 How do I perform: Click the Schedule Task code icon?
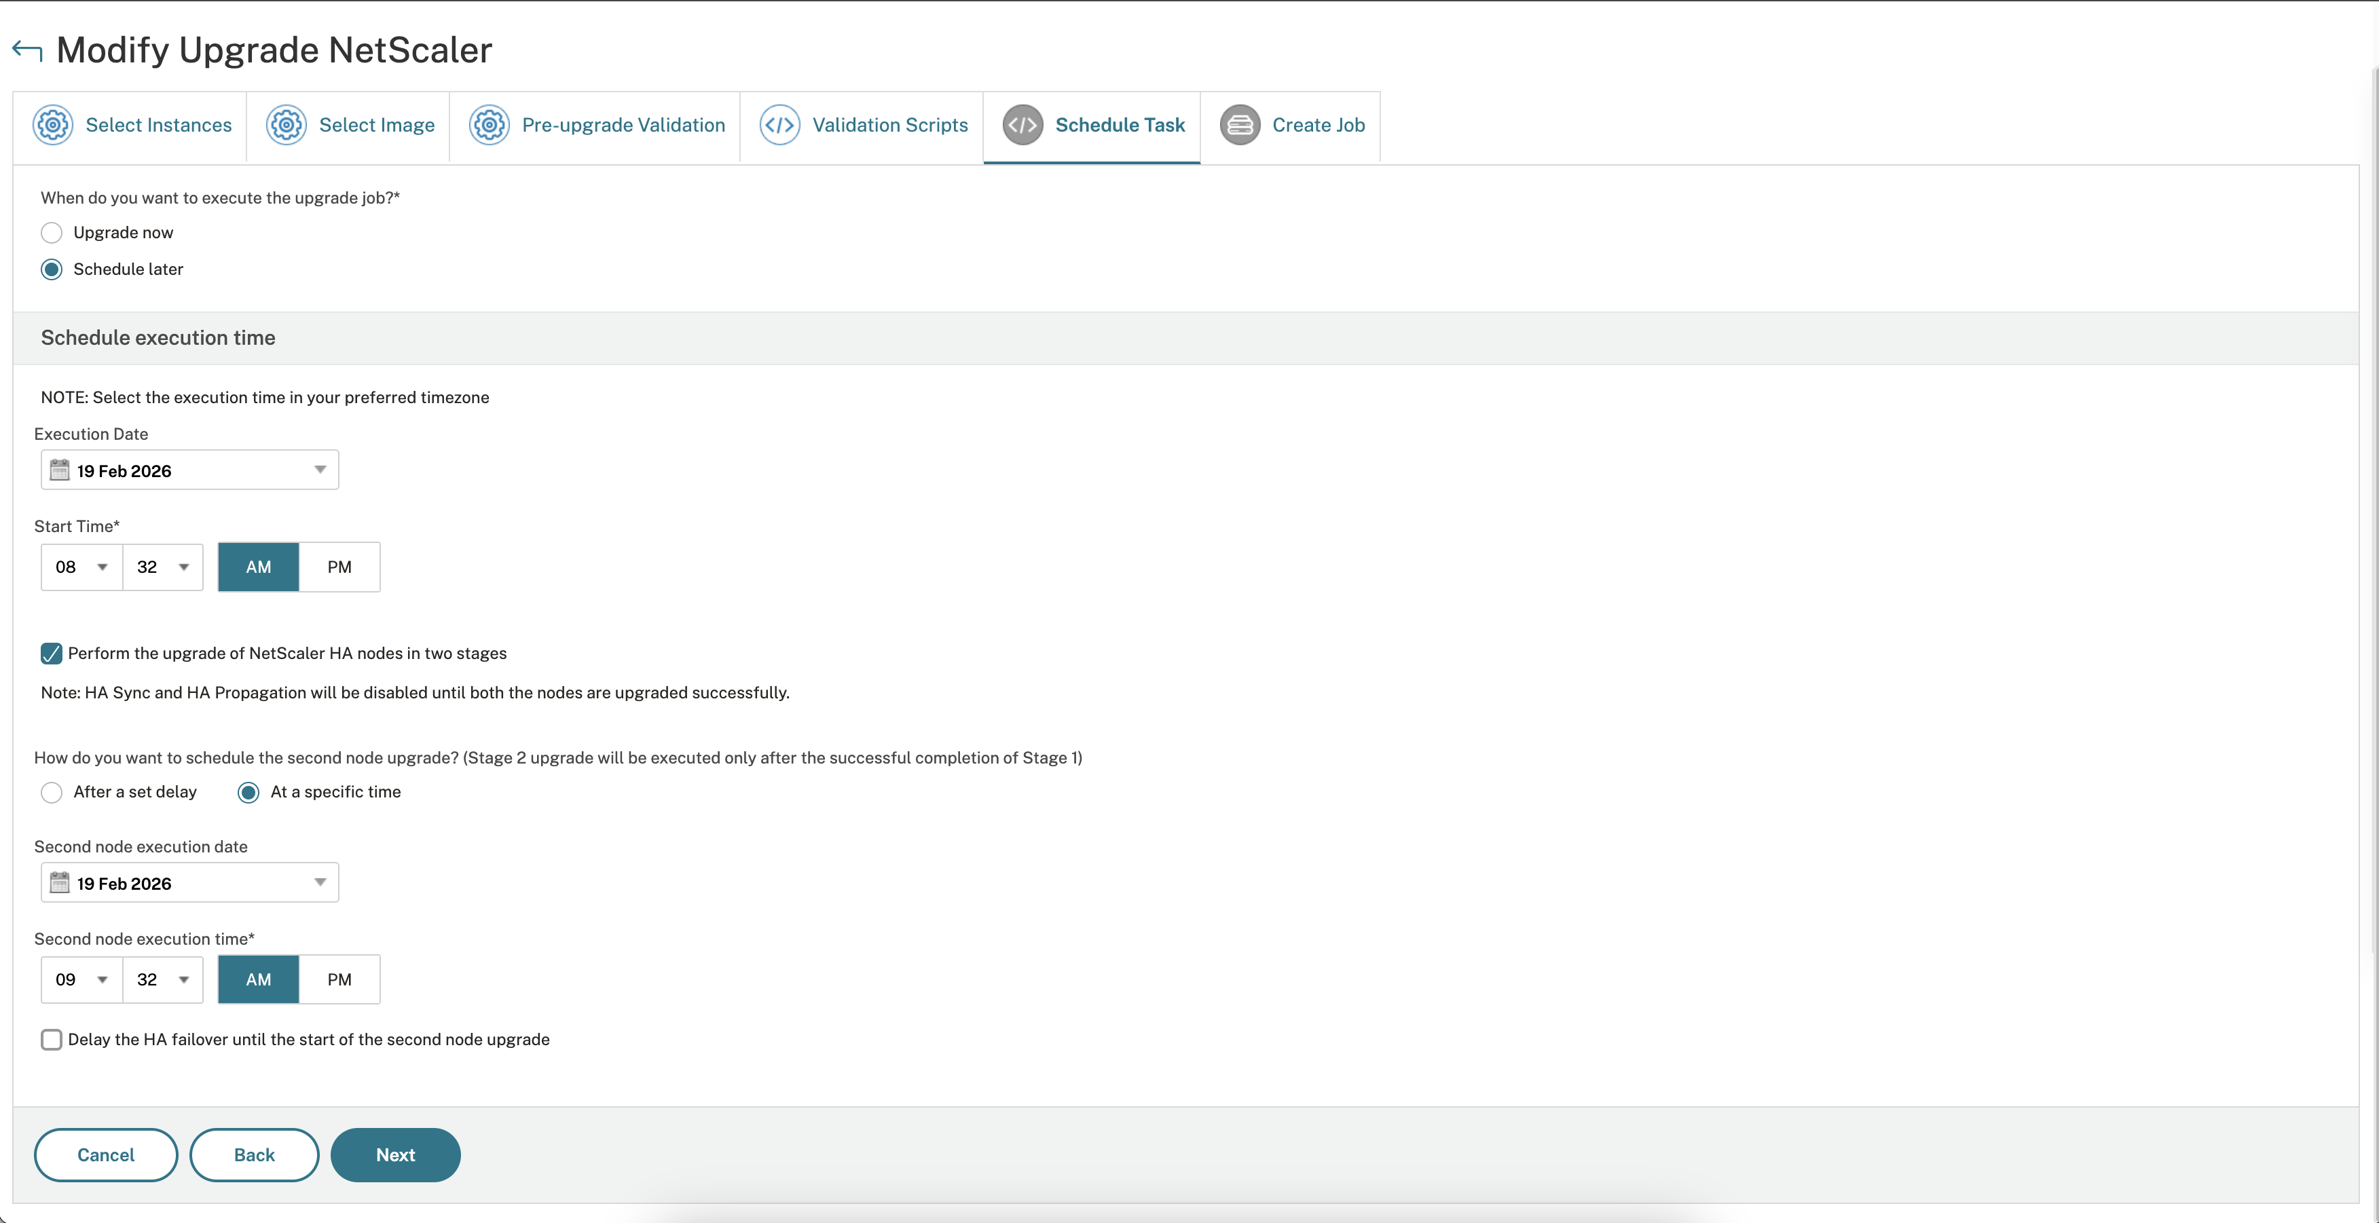click(1023, 125)
